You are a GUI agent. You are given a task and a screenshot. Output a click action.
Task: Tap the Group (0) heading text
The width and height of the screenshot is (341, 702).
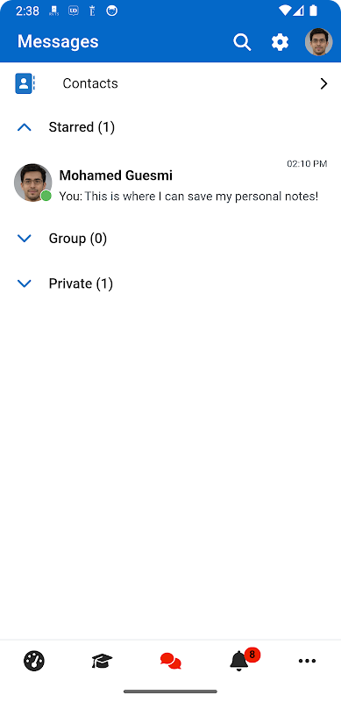pos(78,238)
